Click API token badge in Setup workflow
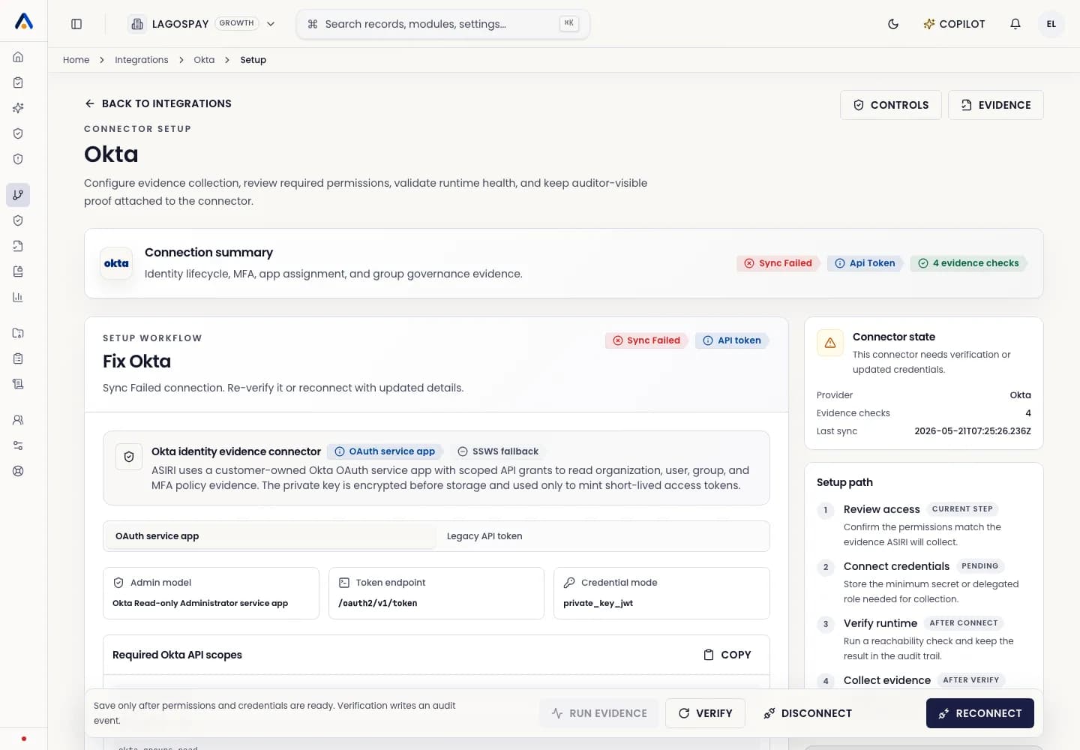Viewport: 1080px width, 750px height. (x=732, y=340)
